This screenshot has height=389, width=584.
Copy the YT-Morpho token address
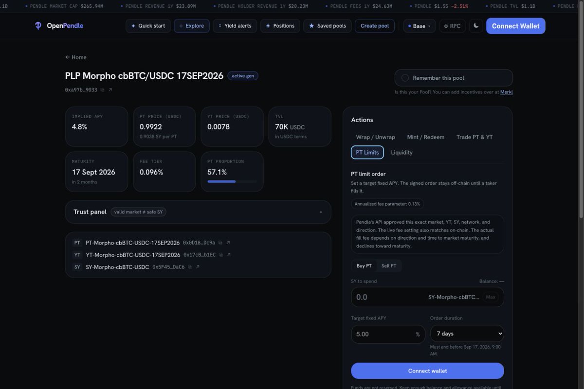221,255
